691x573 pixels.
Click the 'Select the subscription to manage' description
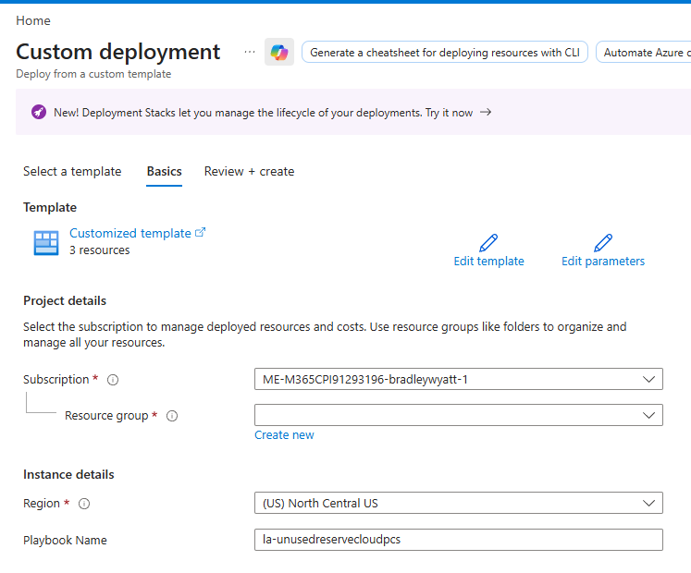tap(325, 335)
